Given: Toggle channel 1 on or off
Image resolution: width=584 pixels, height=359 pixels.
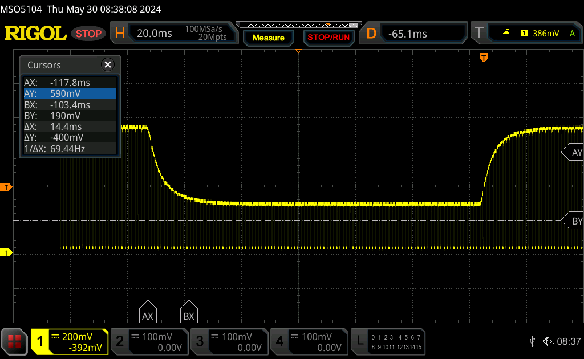Looking at the screenshot, I should (70, 341).
